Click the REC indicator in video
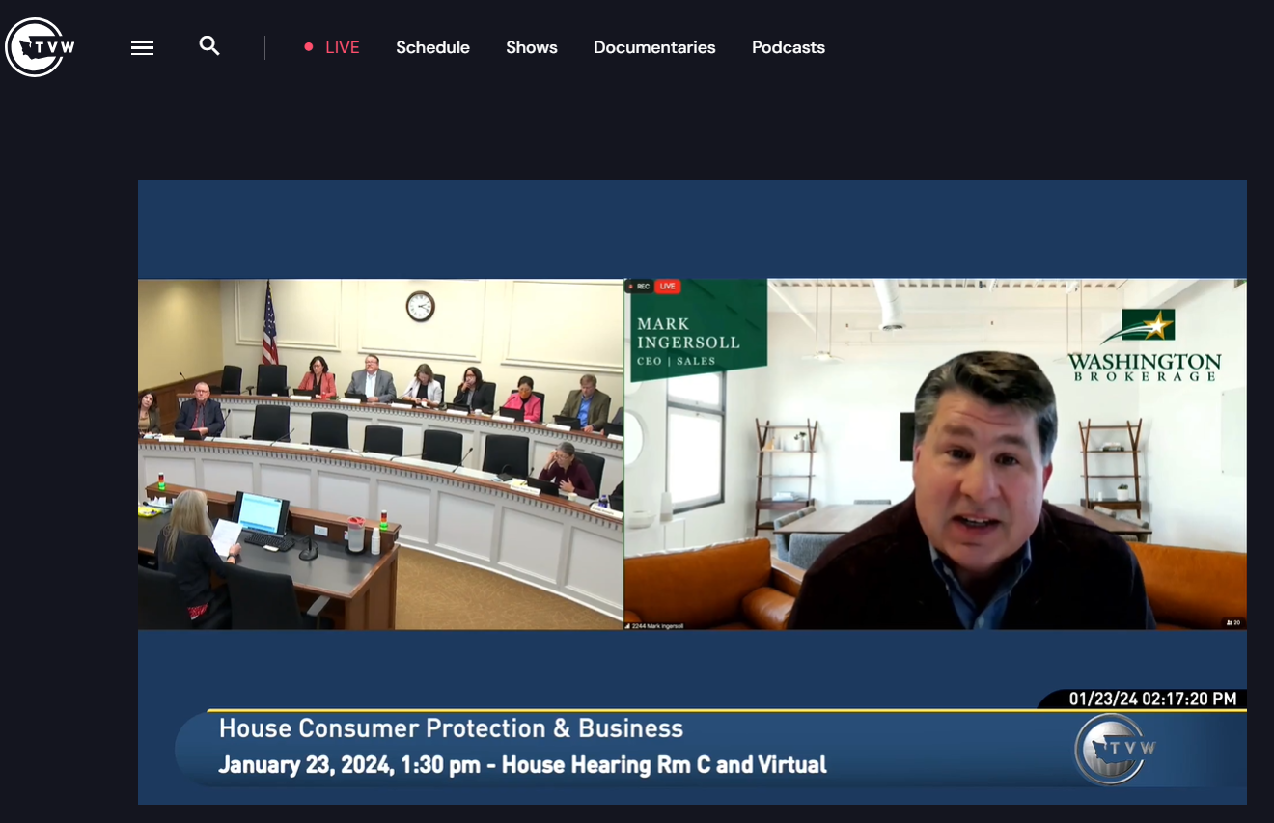This screenshot has height=823, width=1274. [639, 287]
